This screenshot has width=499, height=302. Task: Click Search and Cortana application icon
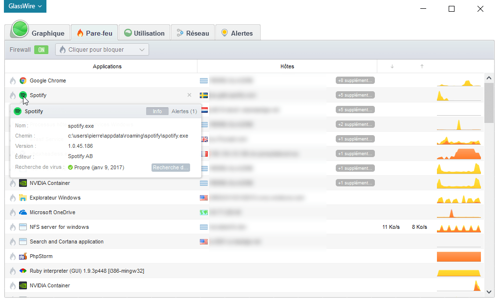22,242
